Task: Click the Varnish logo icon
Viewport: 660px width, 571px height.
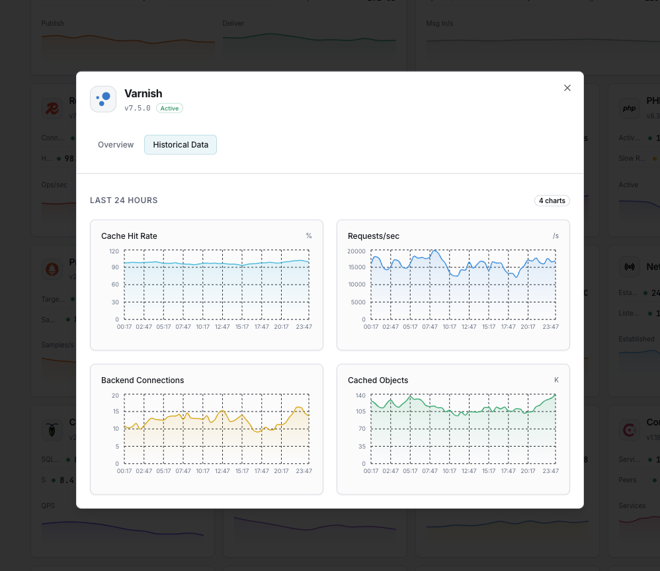Action: point(103,99)
